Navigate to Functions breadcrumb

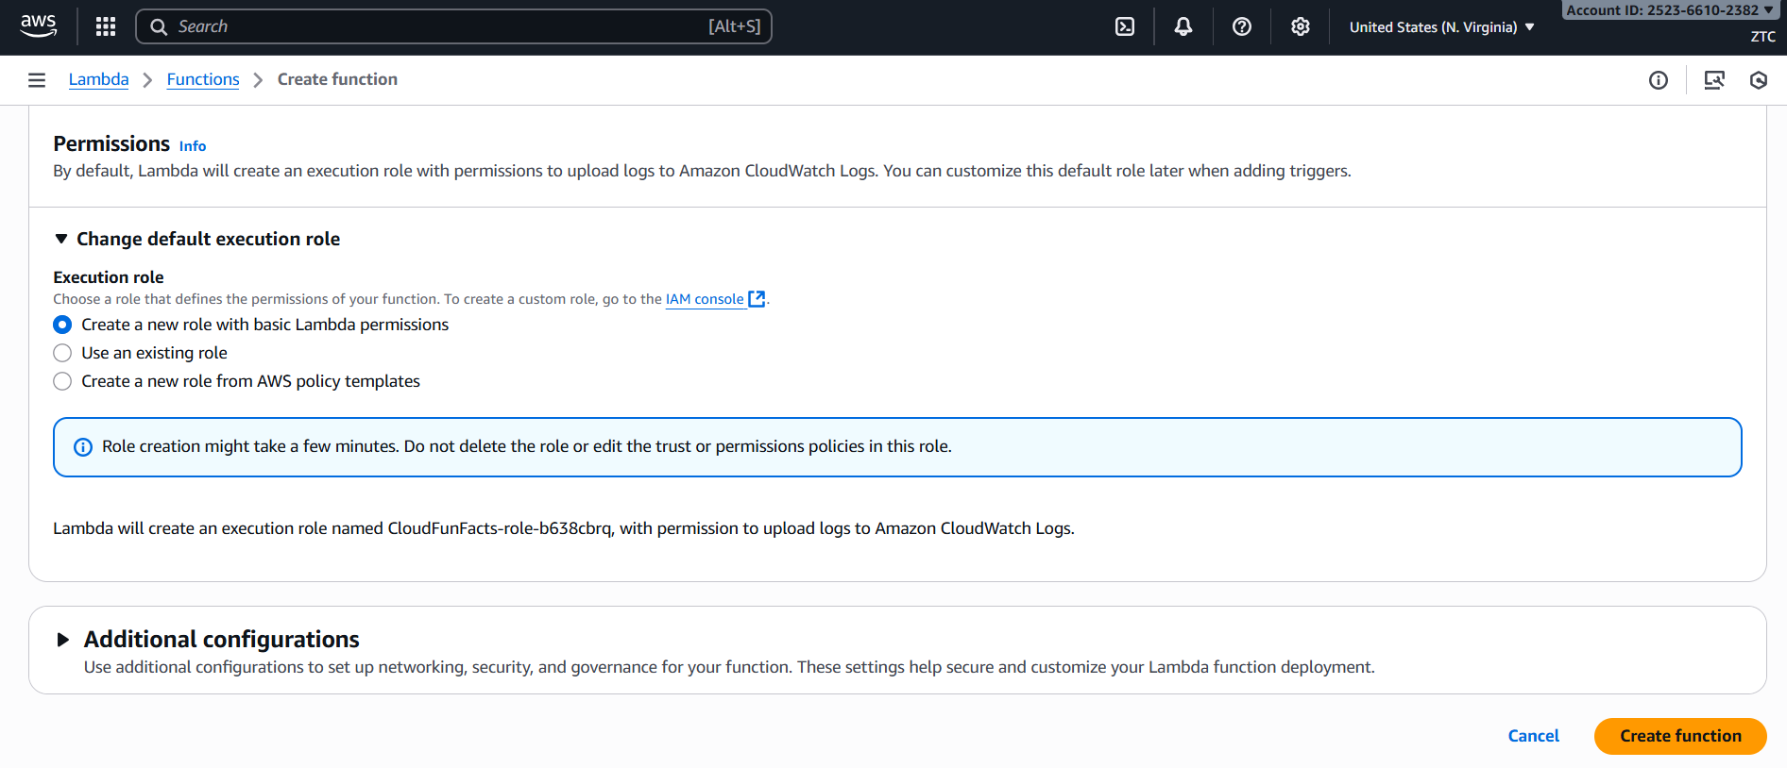click(x=203, y=79)
